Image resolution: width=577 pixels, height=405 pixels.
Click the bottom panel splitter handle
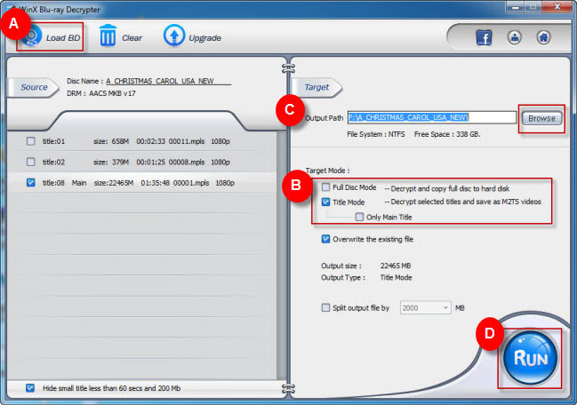pos(288,388)
